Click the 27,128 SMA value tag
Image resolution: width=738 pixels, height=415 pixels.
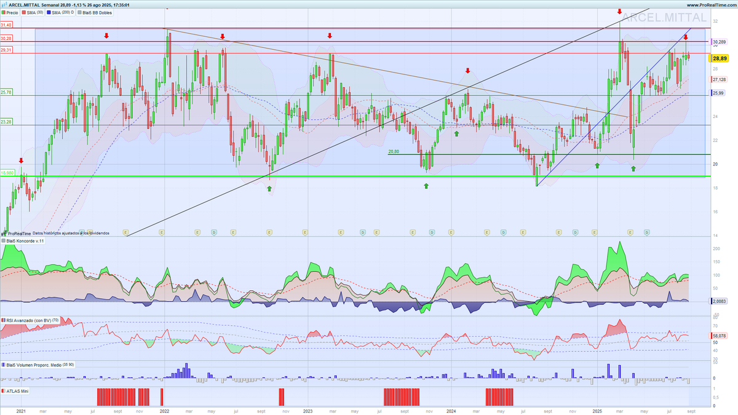click(x=720, y=79)
